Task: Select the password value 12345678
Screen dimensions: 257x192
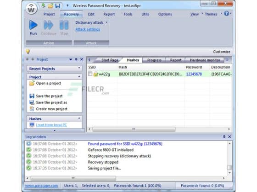Action: 194,74
